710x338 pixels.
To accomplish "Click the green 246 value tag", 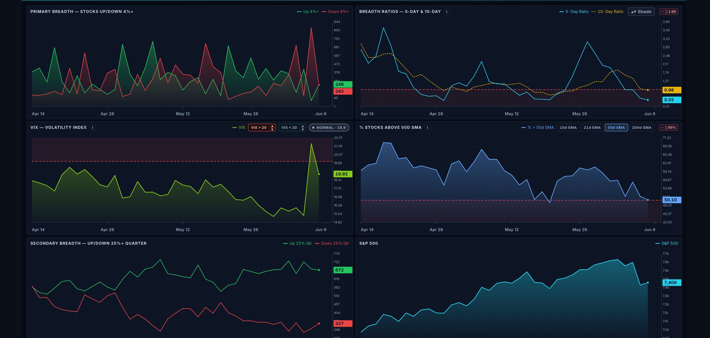I will (x=343, y=84).
